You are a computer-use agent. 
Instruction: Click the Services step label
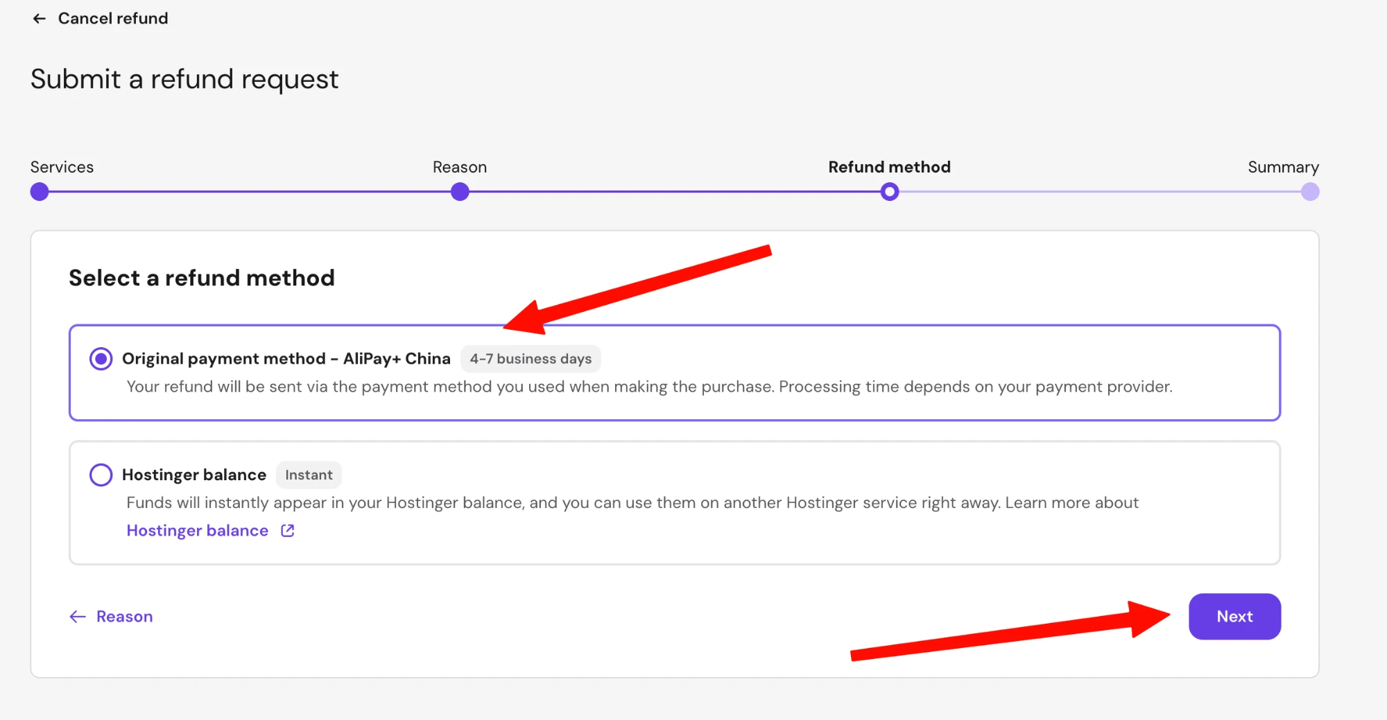coord(62,167)
